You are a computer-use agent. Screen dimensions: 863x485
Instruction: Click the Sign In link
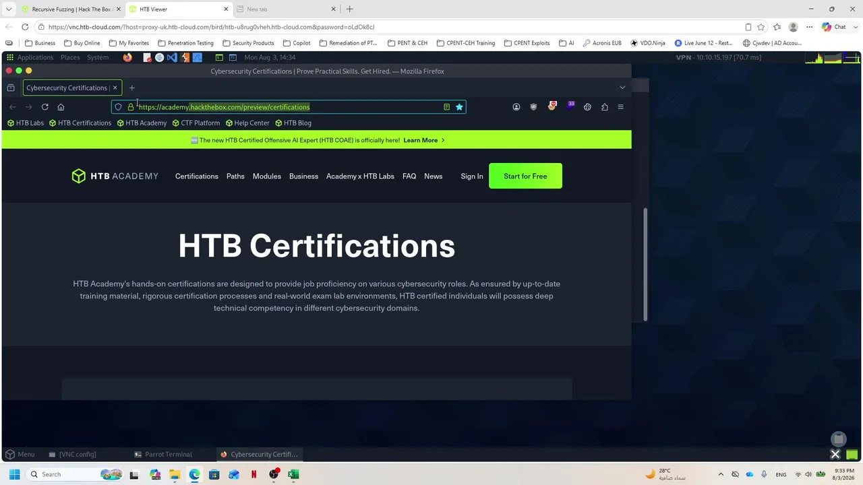click(472, 176)
